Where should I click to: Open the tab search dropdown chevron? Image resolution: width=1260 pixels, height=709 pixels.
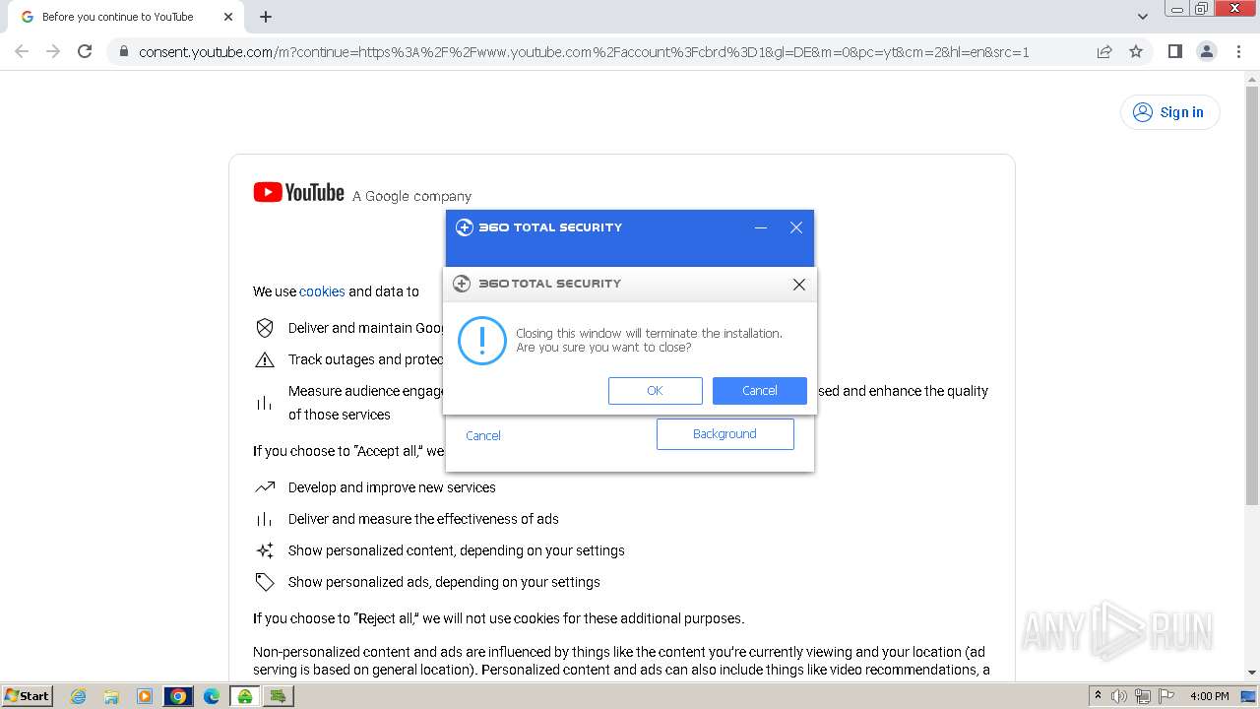pyautogui.click(x=1143, y=17)
